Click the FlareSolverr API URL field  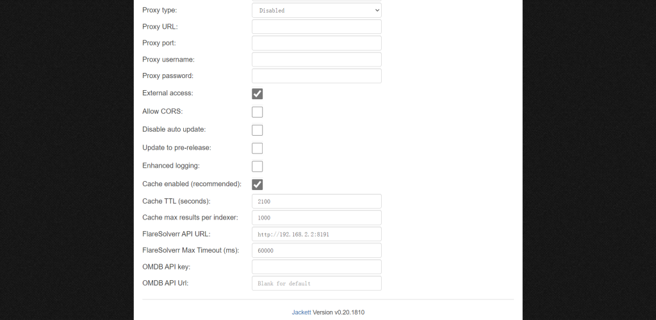point(316,234)
